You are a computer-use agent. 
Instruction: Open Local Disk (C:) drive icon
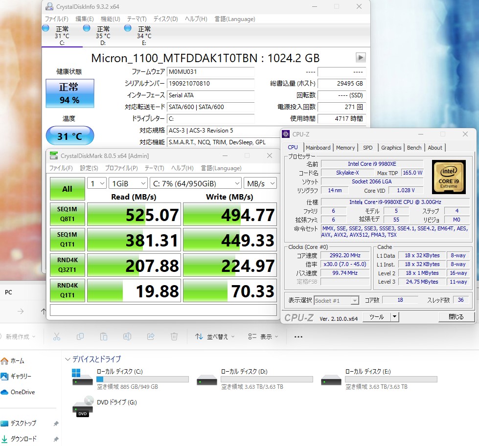tap(82, 378)
